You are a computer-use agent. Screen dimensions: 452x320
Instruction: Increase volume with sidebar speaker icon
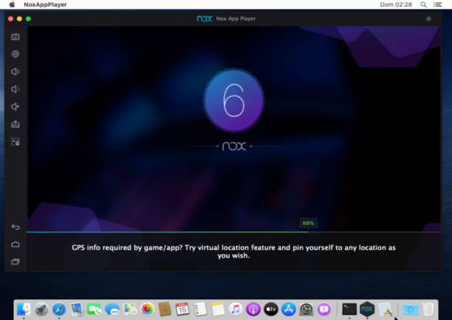point(16,72)
